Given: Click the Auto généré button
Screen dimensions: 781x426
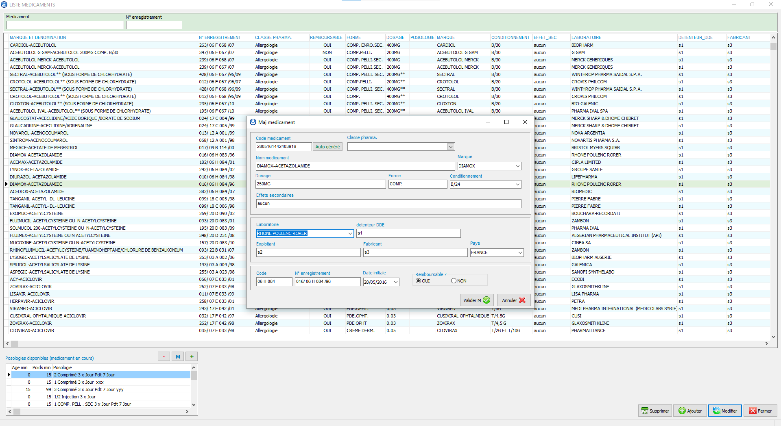Looking at the screenshot, I should tap(327, 147).
